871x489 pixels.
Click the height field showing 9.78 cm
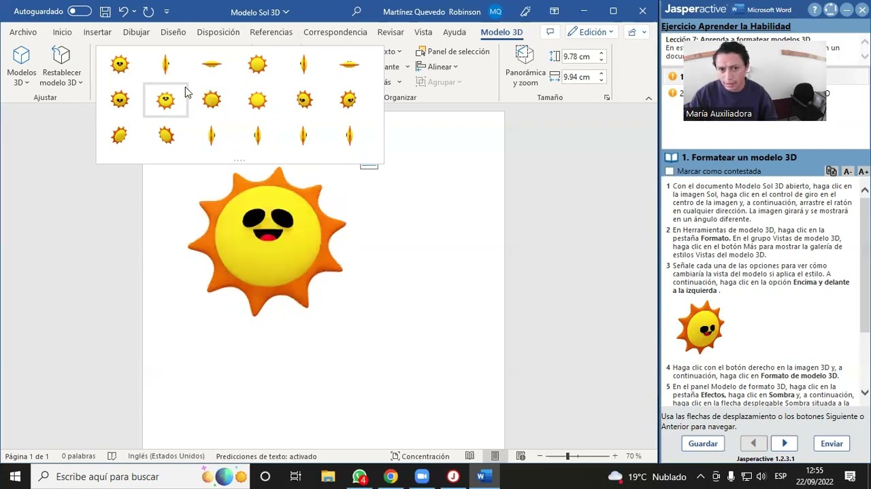pyautogui.click(x=580, y=56)
